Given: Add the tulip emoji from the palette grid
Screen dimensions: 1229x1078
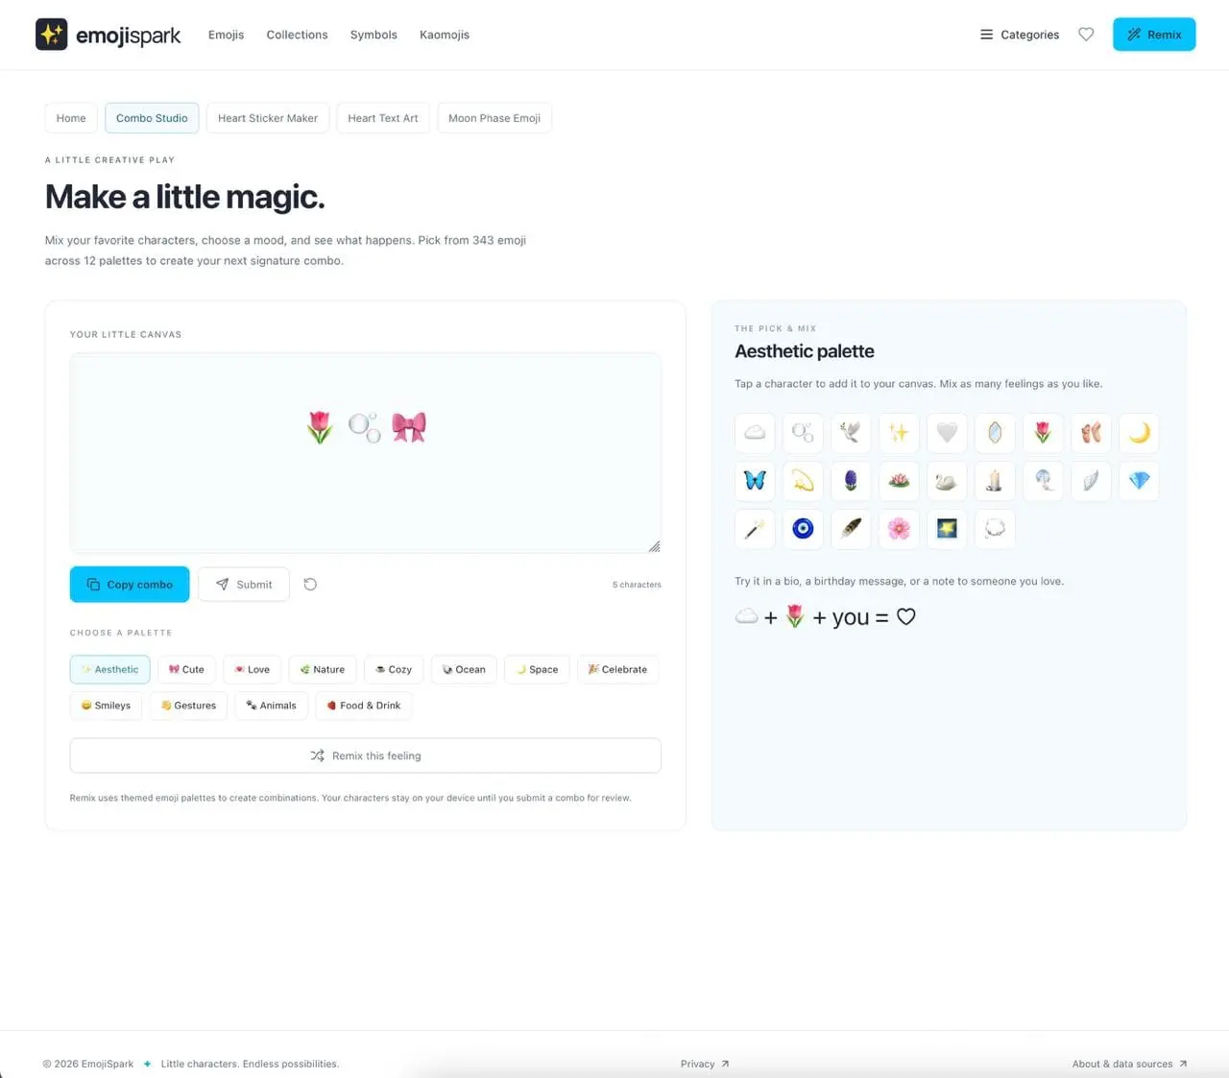Looking at the screenshot, I should (1043, 433).
